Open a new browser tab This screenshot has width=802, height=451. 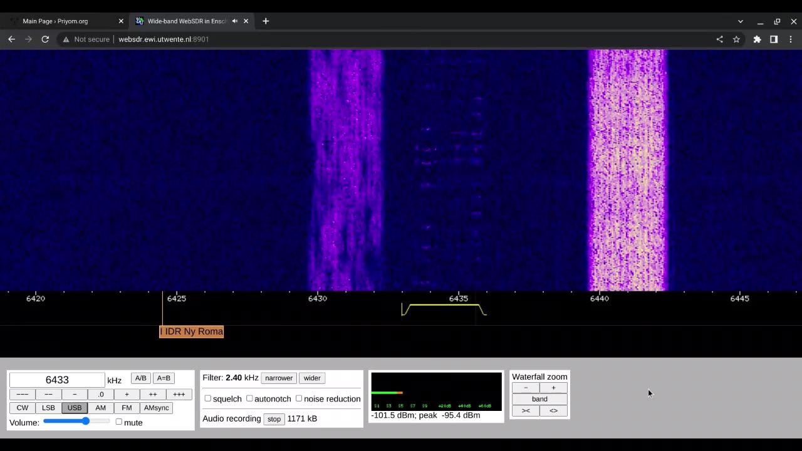click(x=266, y=21)
